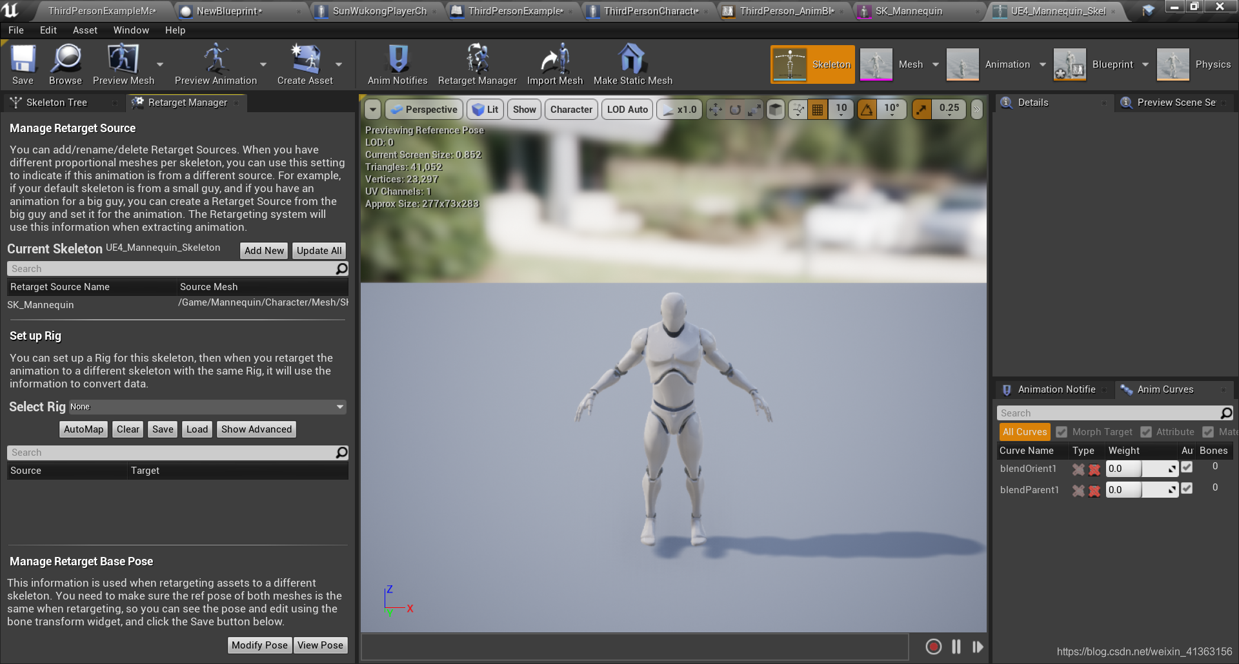Click the camera speed x1.0 button

coord(680,110)
